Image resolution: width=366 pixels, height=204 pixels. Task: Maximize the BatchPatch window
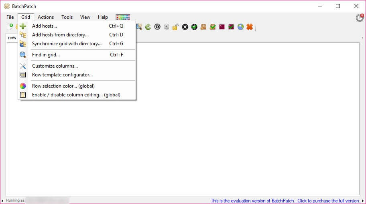coord(338,6)
